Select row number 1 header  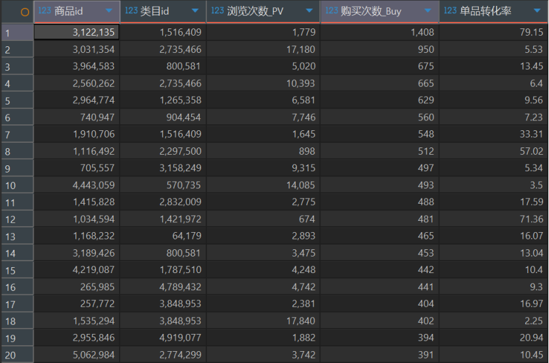[17, 32]
